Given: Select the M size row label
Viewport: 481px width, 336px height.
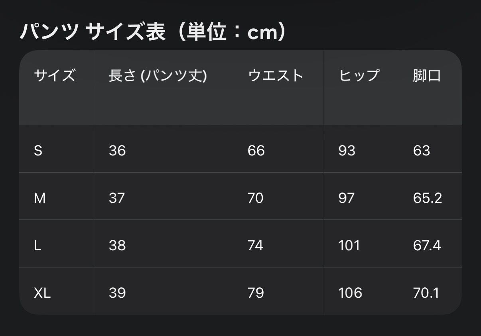Looking at the screenshot, I should [x=39, y=198].
